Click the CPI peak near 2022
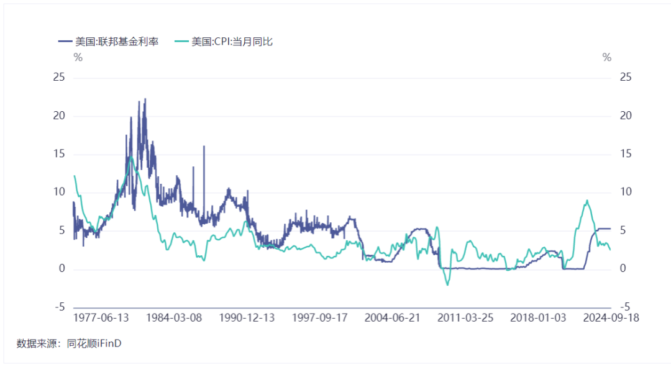Screen dimensions: 671x367 (x=587, y=200)
